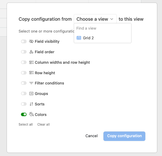Viewport: 162px width, 156px height.
Task: Click the Colors paint bucket icon
Action: click(31, 114)
